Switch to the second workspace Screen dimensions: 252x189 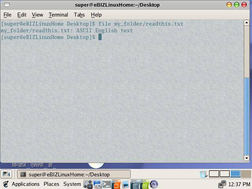pos(224,174)
